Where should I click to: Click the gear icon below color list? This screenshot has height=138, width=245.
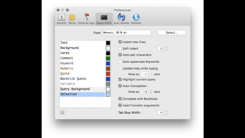pyautogui.click(x=62, y=112)
